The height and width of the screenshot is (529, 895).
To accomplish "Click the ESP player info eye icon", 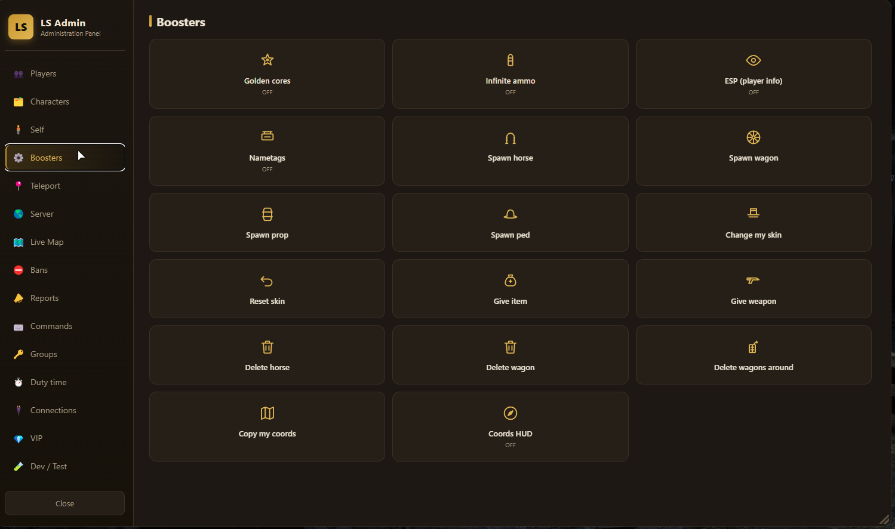I will tap(753, 60).
